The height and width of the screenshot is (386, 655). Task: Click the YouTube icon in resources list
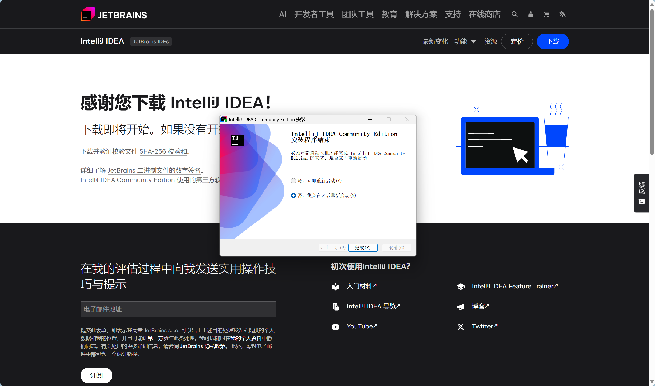[336, 327]
